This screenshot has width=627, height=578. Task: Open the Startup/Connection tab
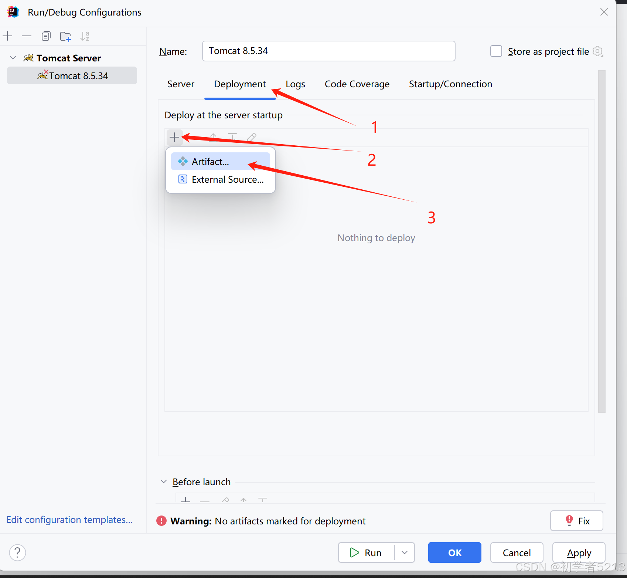[x=450, y=84]
